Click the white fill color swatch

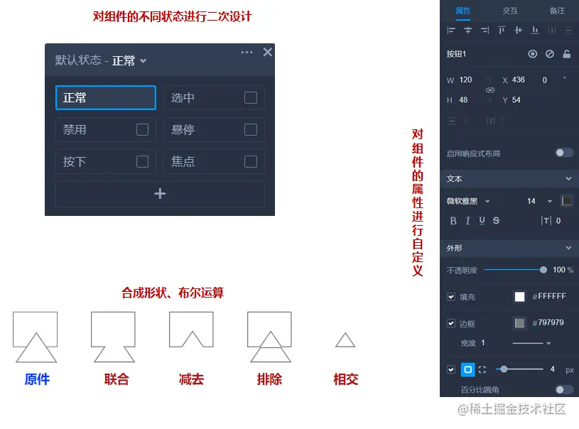pyautogui.click(x=519, y=296)
